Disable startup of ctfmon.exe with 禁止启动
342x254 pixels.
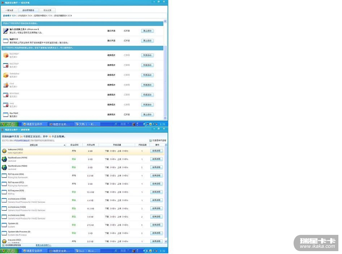147,31
